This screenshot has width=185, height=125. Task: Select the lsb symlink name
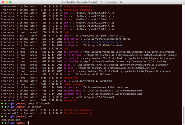(x=66, y=23)
